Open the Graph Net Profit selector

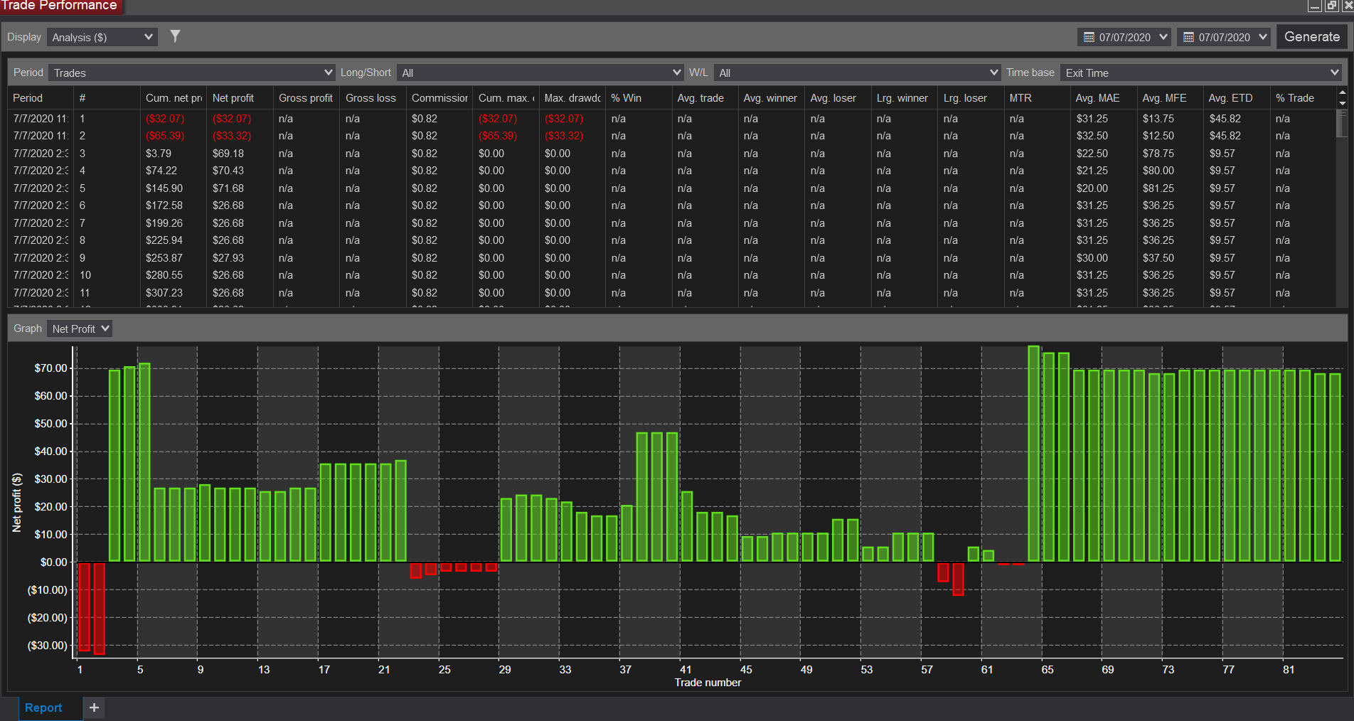(80, 329)
